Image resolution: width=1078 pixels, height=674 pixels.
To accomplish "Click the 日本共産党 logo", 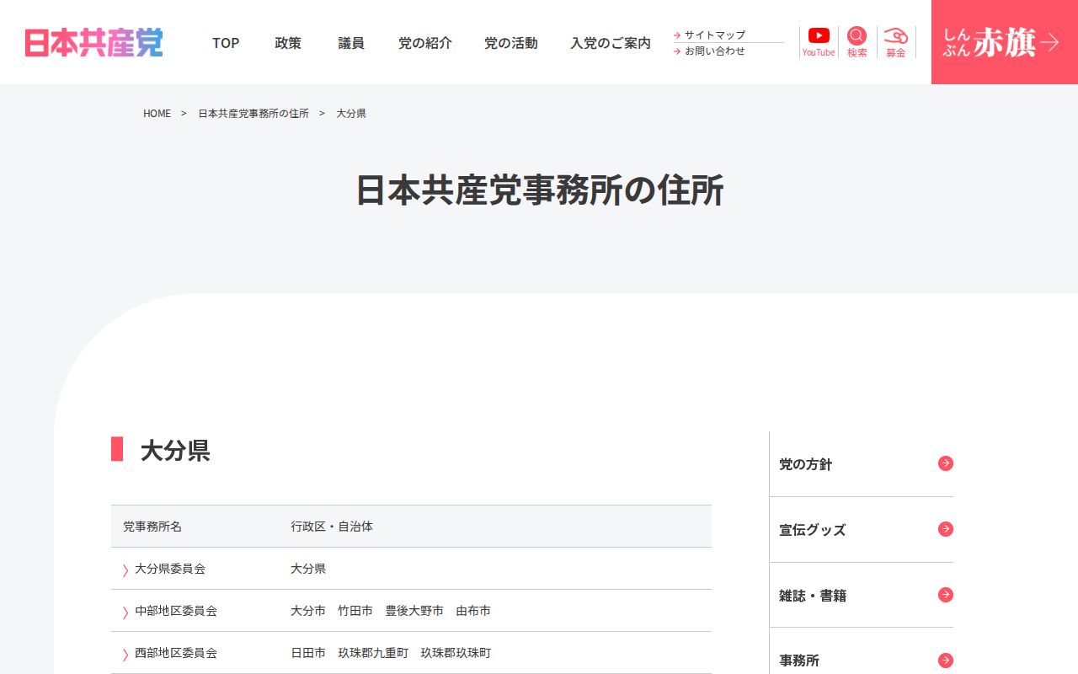I will 93,42.
